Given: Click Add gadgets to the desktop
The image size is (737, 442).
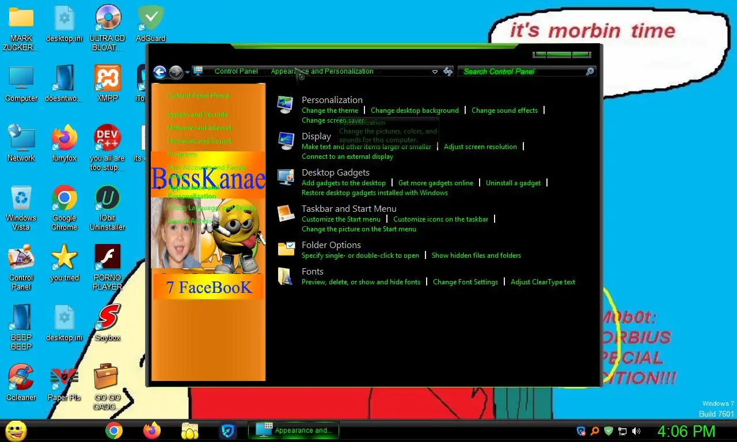Looking at the screenshot, I should tap(344, 183).
